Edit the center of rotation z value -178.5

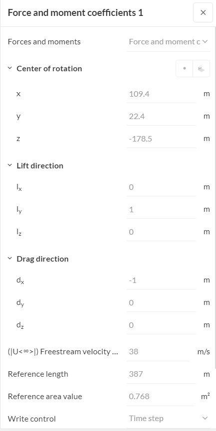coord(161,139)
